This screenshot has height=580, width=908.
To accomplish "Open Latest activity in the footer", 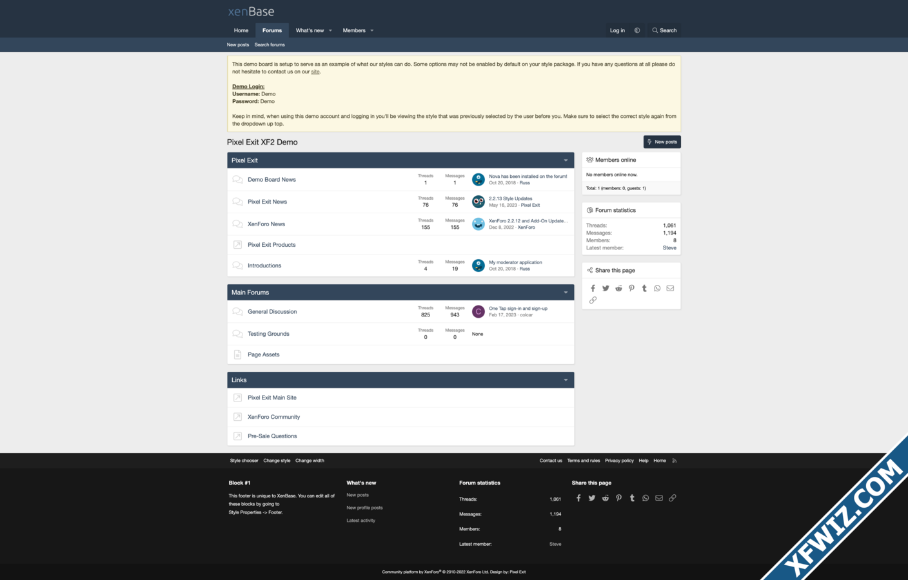I will coord(360,521).
